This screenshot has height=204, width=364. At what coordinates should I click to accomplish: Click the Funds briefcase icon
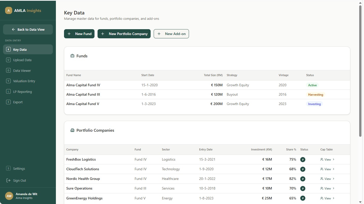pos(72,56)
